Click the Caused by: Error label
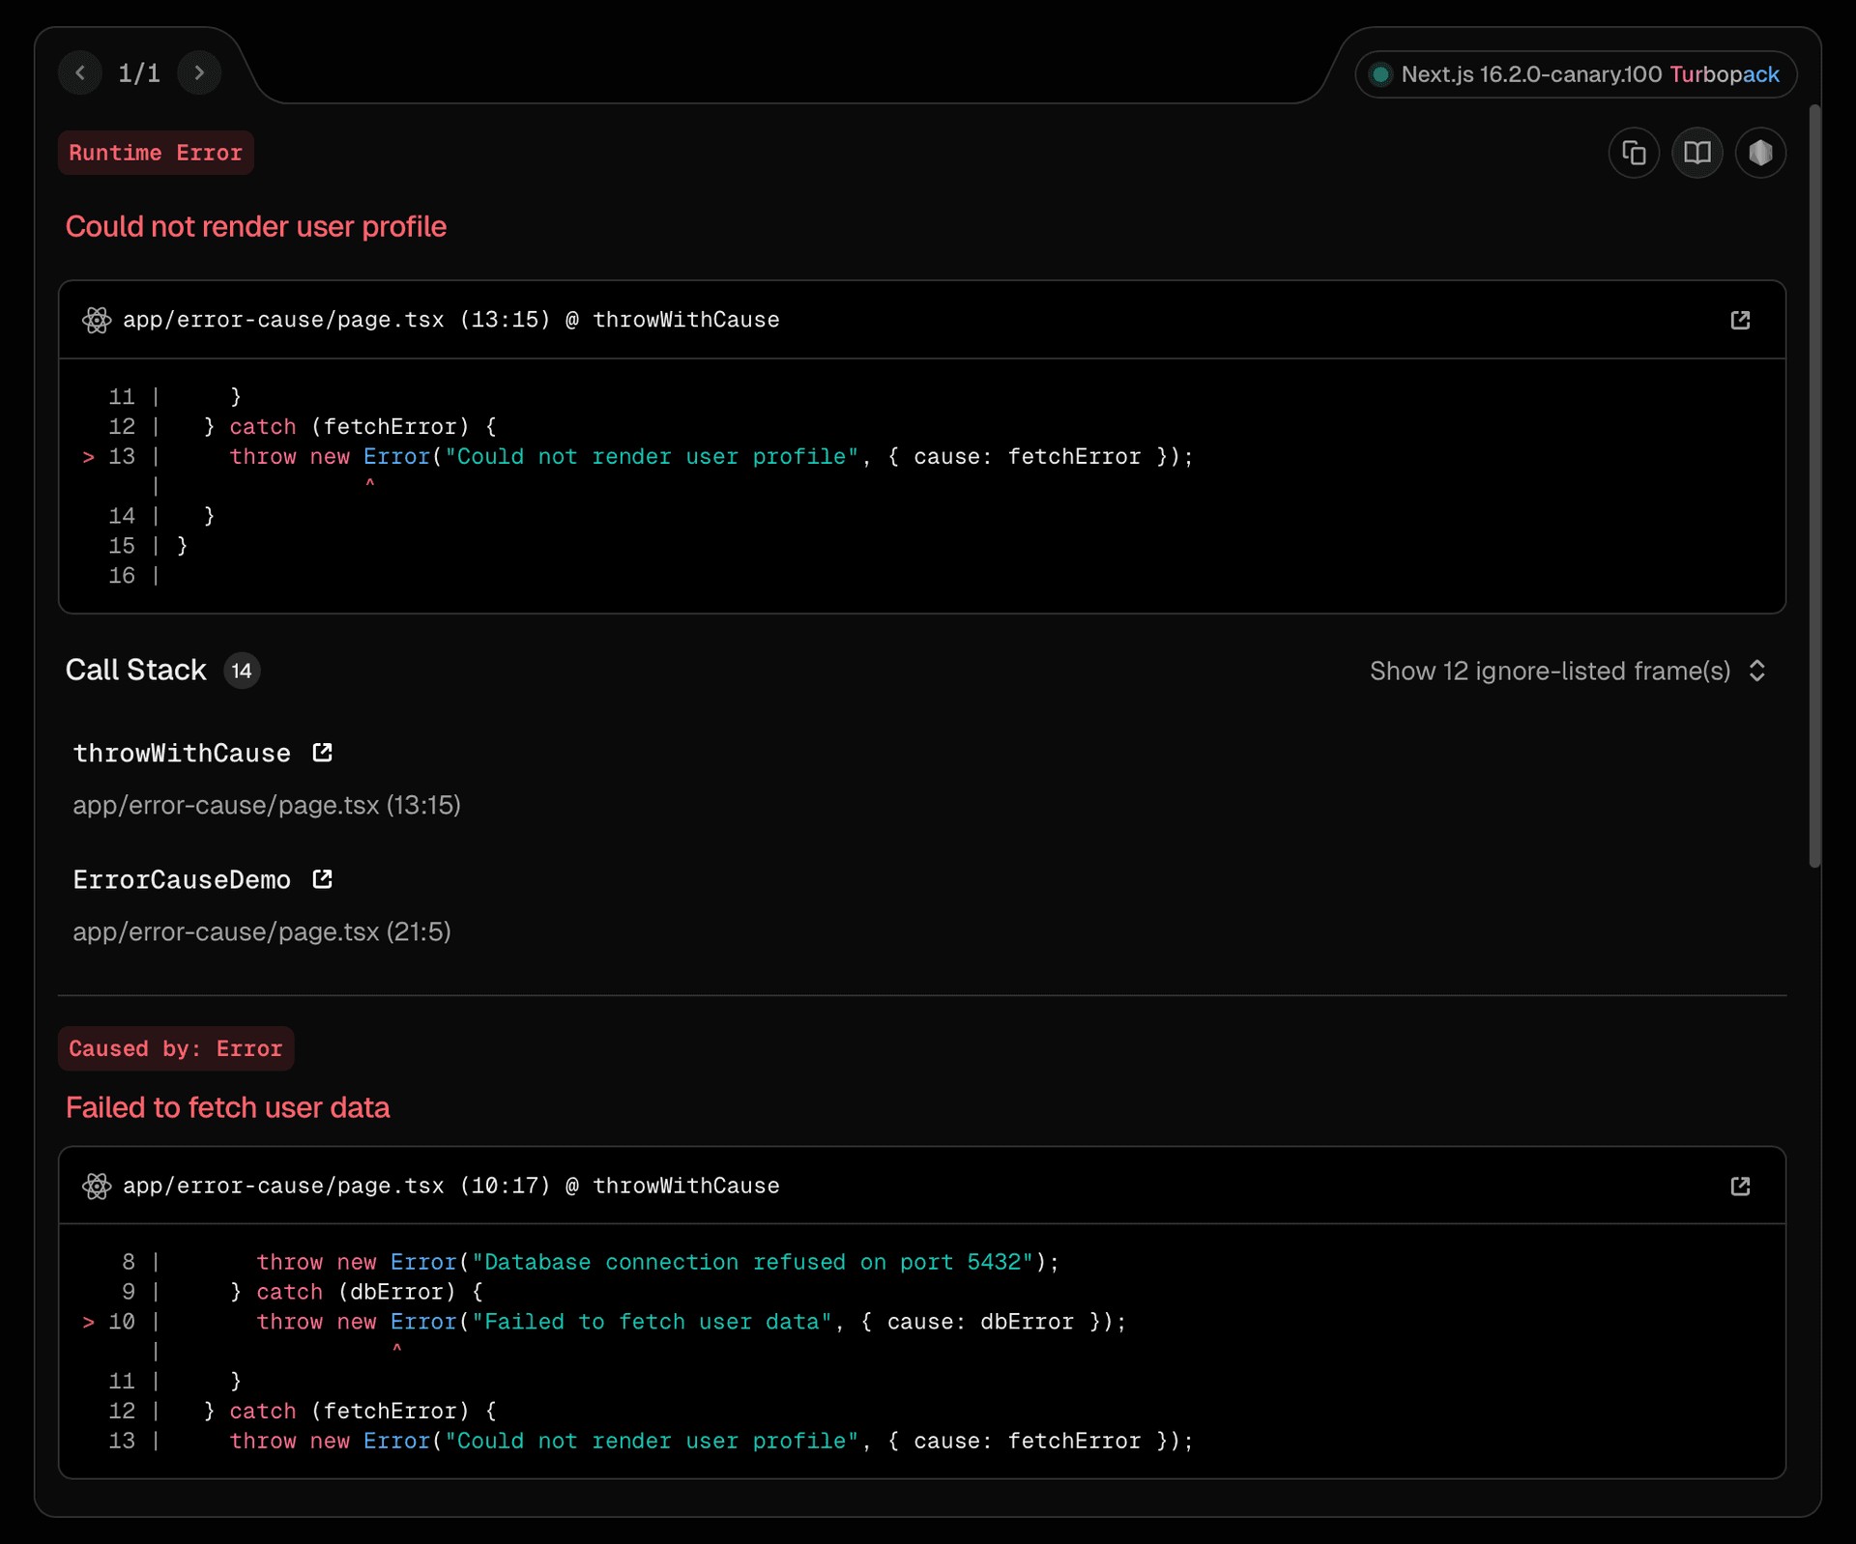 (x=176, y=1048)
